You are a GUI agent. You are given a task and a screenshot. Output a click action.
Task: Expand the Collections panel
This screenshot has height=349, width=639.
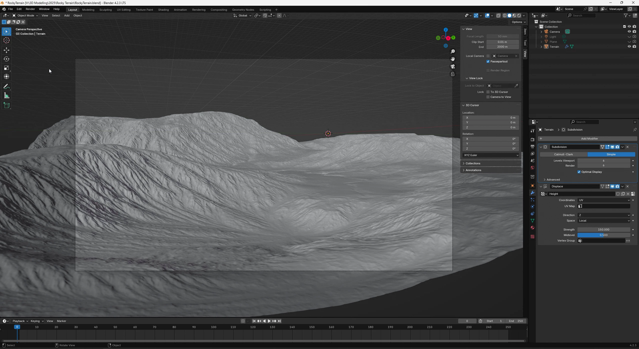pyautogui.click(x=472, y=163)
